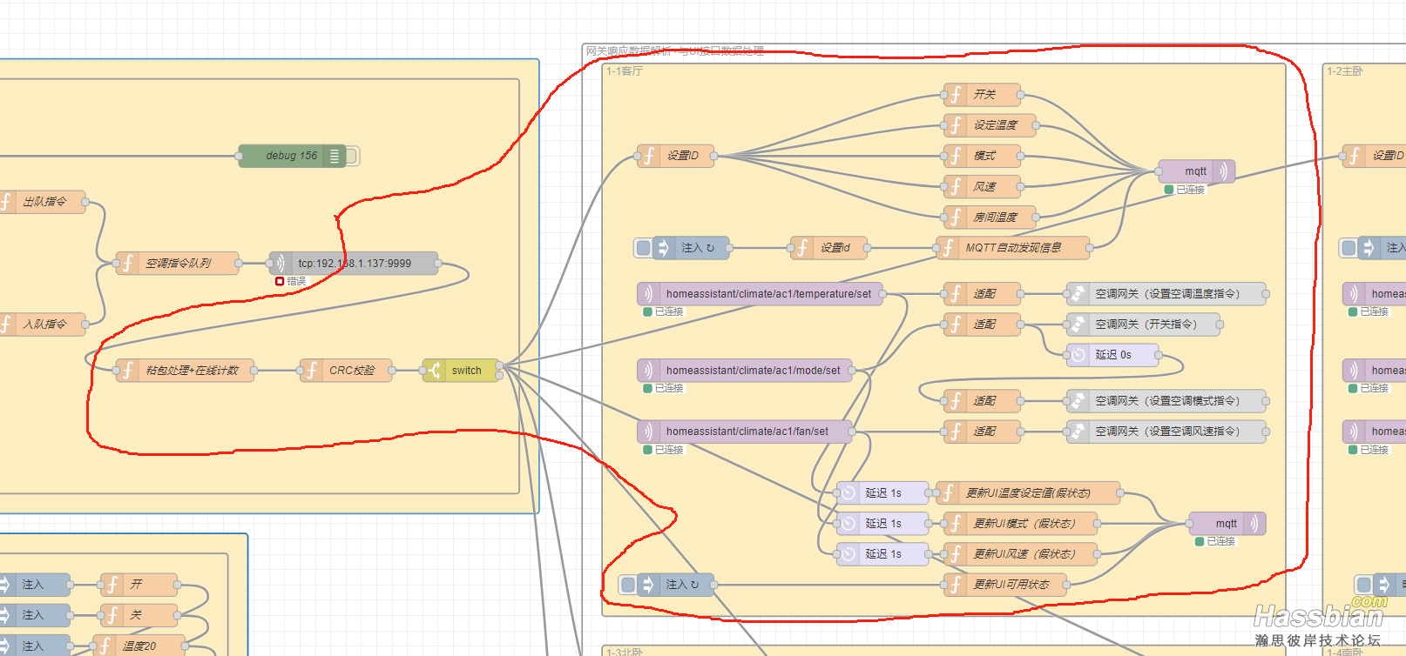Screen dimensions: 1406x656
Task: Trigger the inject button in 1-2主卧 group top
Action: [1349, 248]
